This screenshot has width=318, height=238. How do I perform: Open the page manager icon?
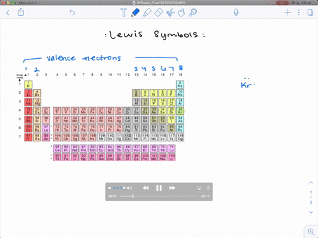(x=310, y=13)
